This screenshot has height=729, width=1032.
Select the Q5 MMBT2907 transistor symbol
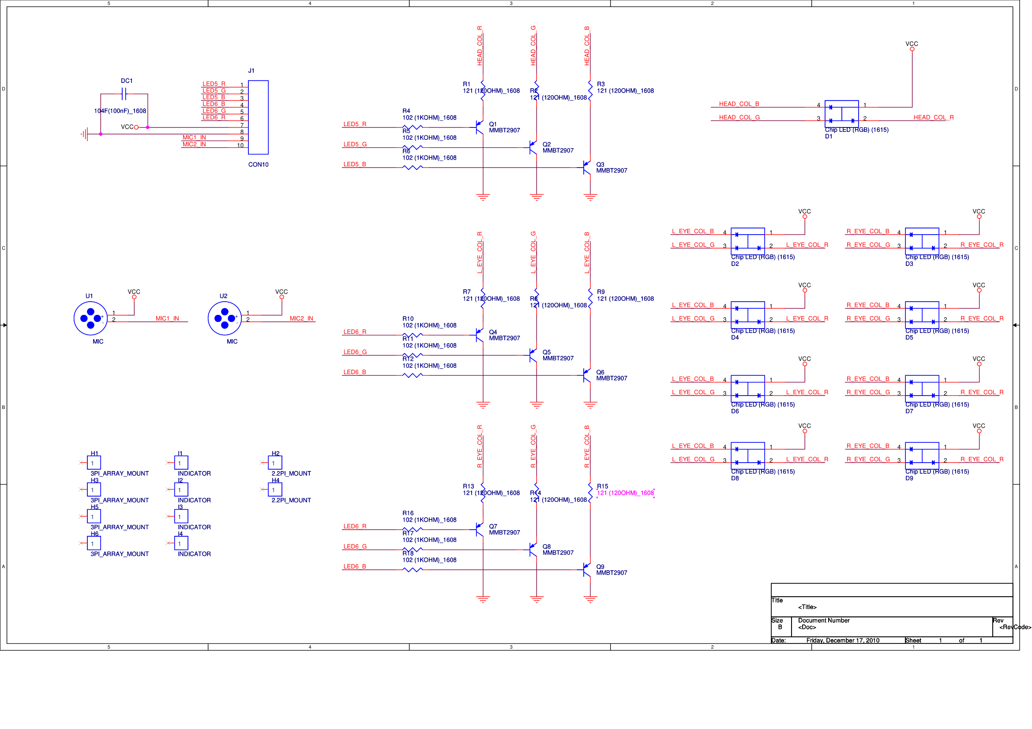533,355
